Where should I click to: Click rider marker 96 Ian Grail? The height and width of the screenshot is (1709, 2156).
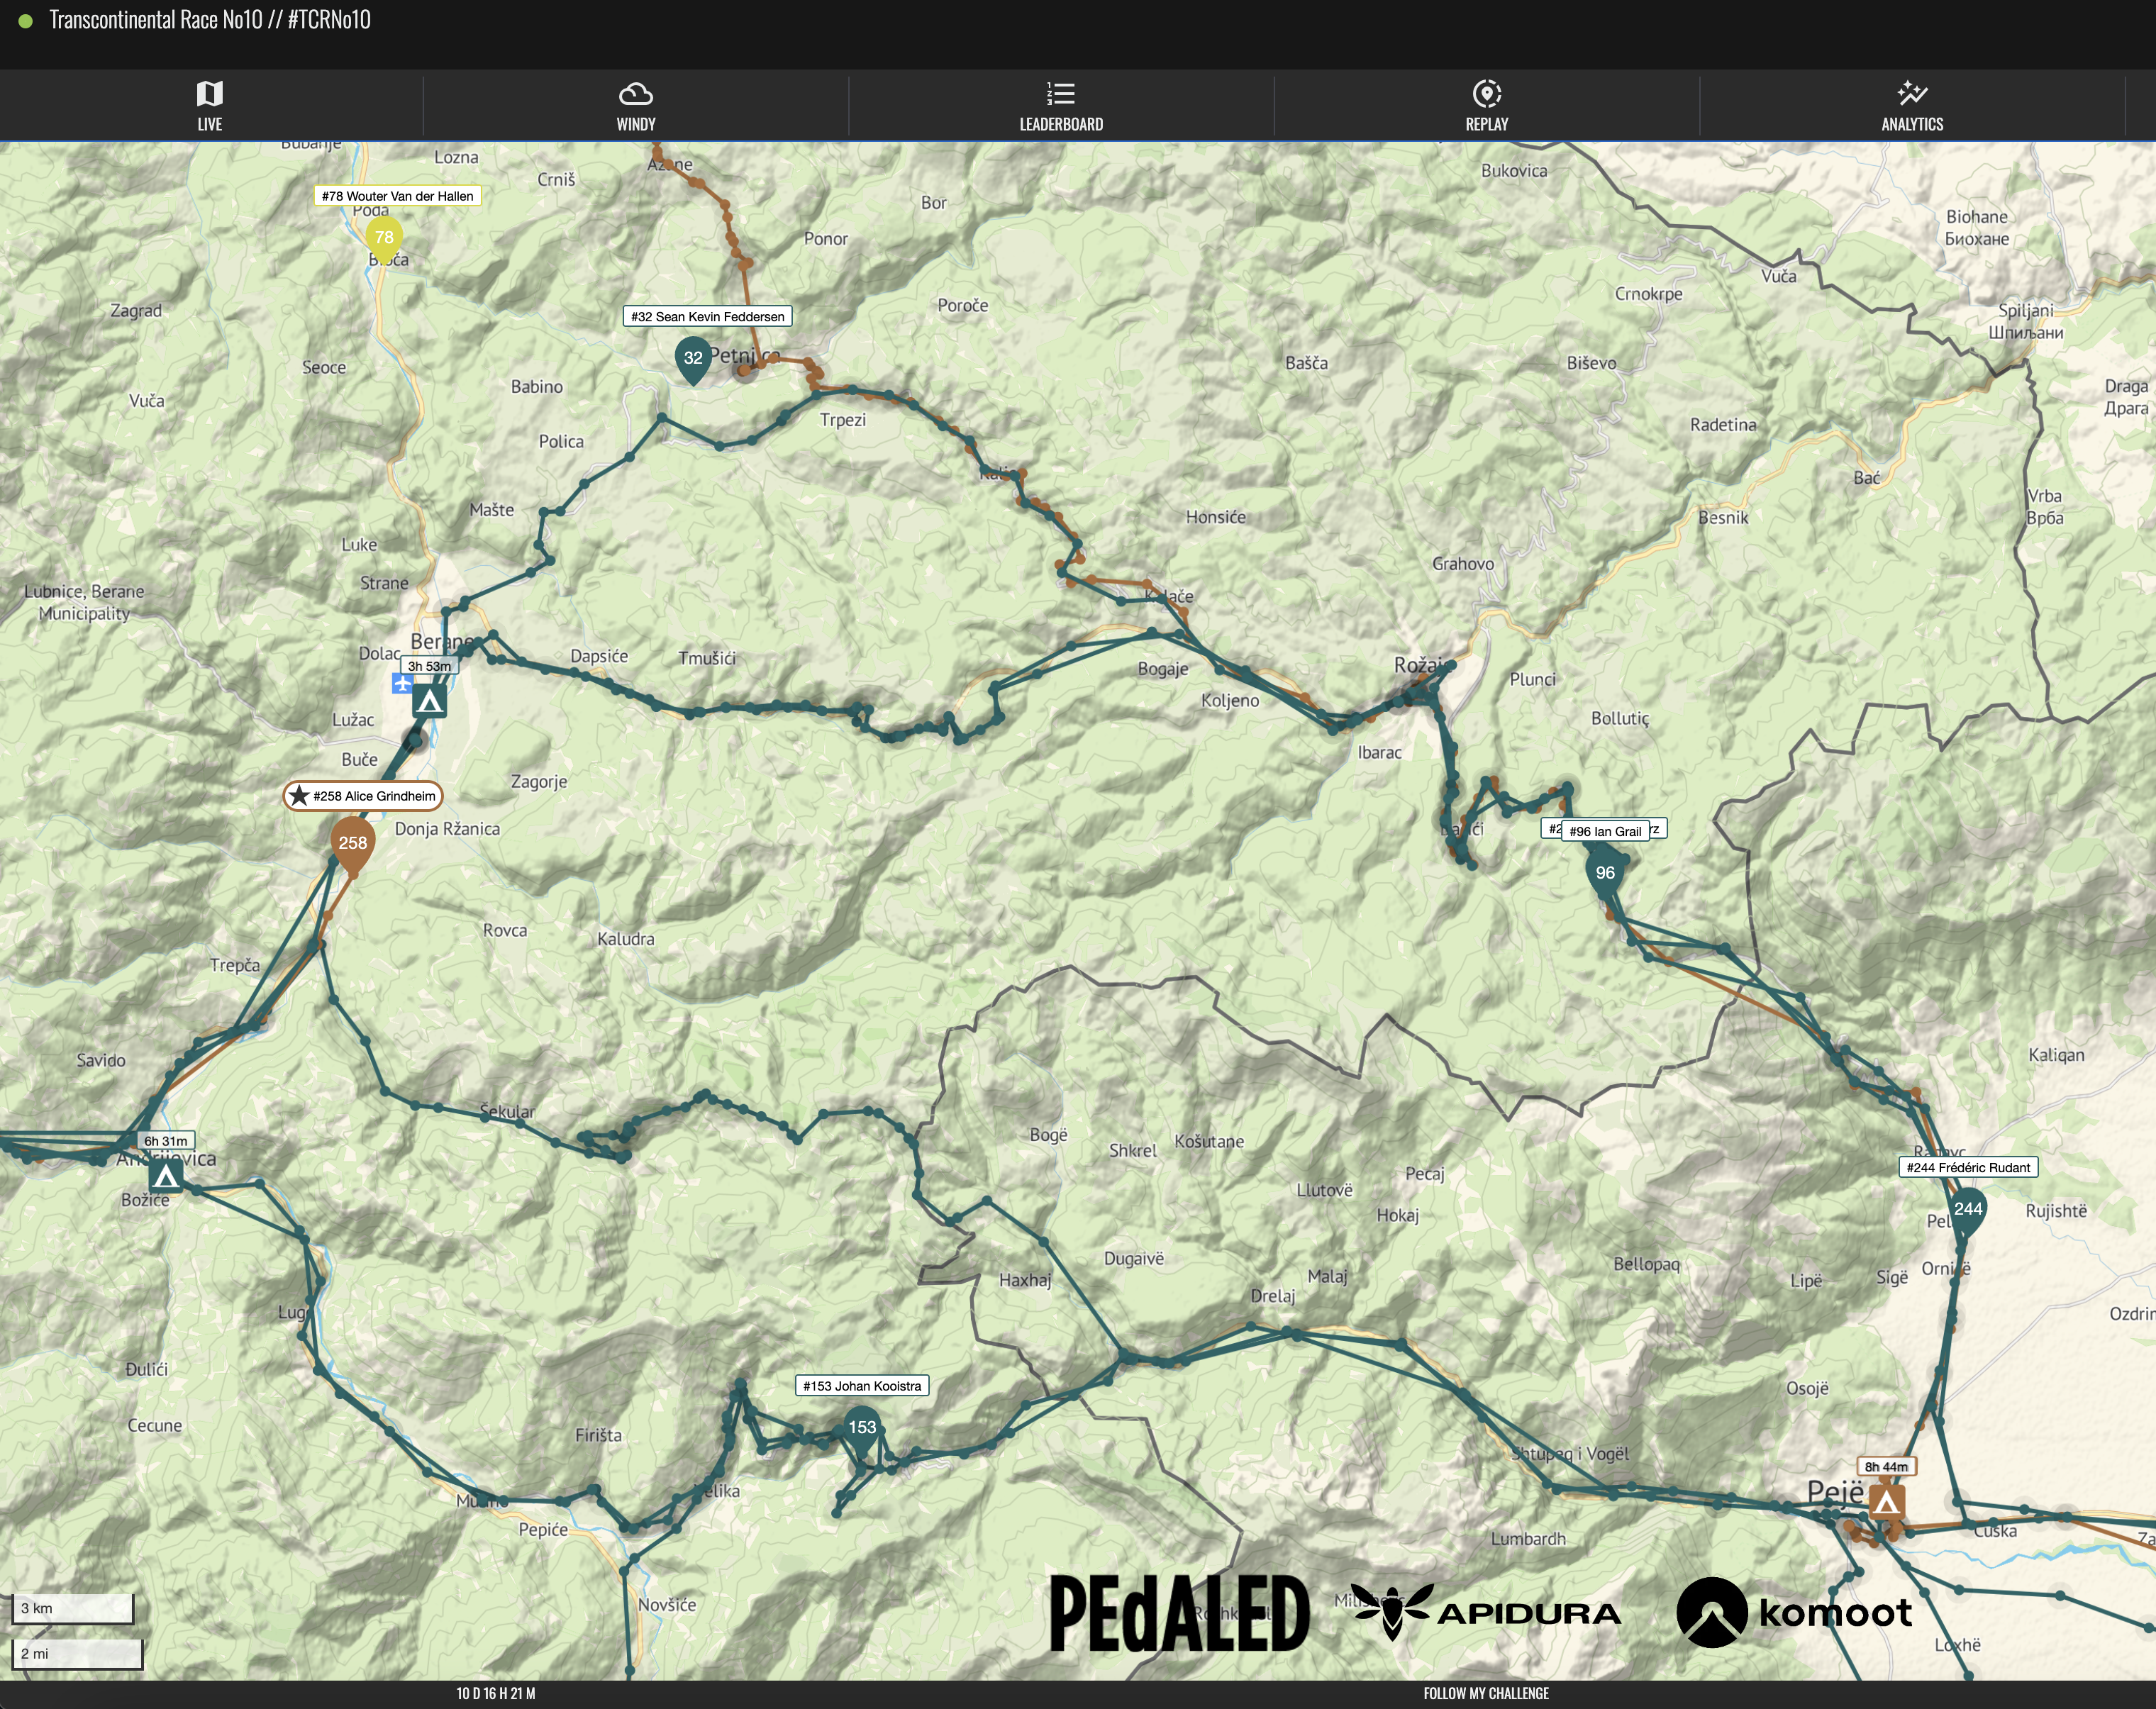(x=1605, y=875)
